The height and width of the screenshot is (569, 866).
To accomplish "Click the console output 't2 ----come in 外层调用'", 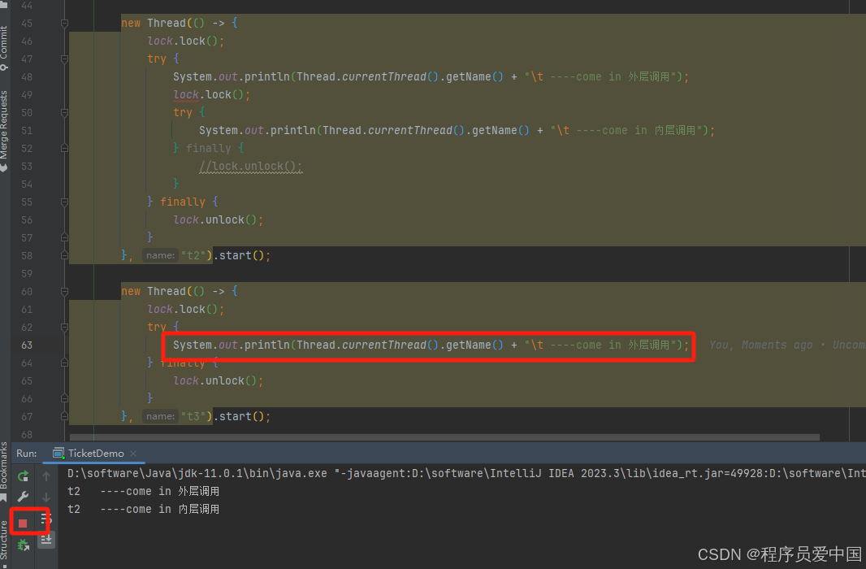I will click(x=144, y=491).
